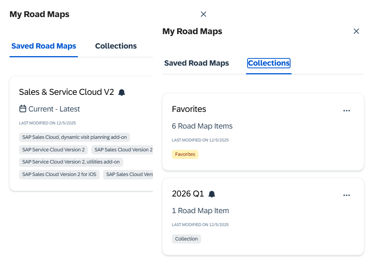Image resolution: width=373 pixels, height=264 pixels.
Task: Open the three-dot menu on Favorites card
Action: 346,111
